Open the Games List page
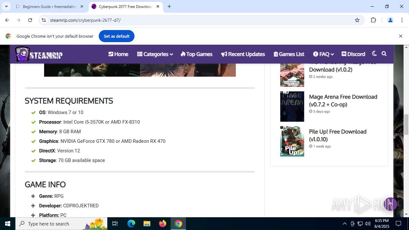Viewport: 409px width, 230px height. point(289,54)
